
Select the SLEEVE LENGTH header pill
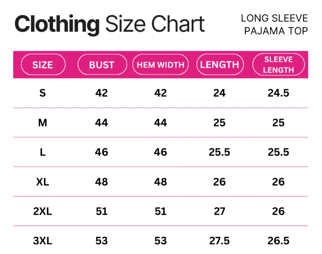(x=279, y=65)
